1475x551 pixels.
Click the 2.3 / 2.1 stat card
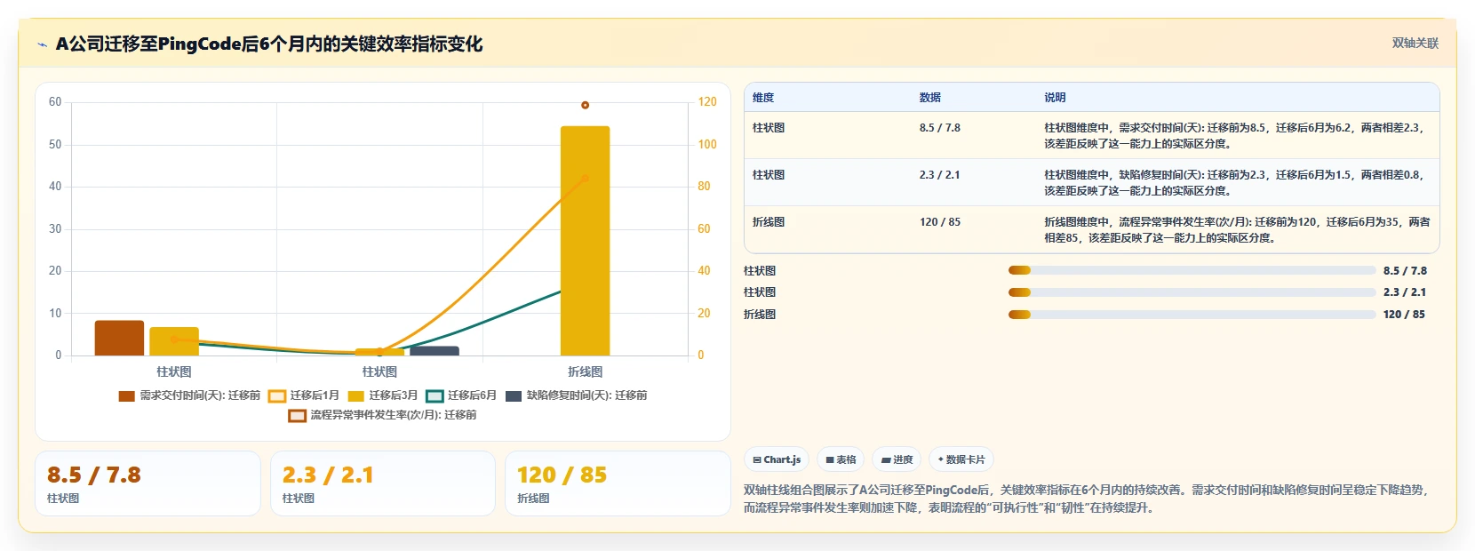pos(383,483)
